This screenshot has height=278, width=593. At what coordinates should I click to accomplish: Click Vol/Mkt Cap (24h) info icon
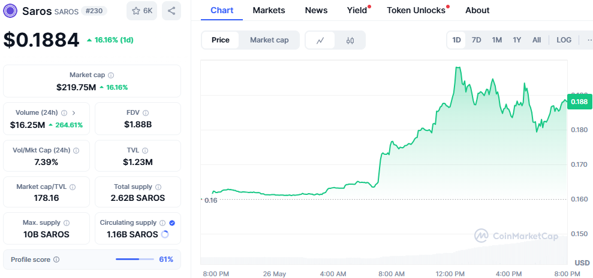pyautogui.click(x=76, y=151)
